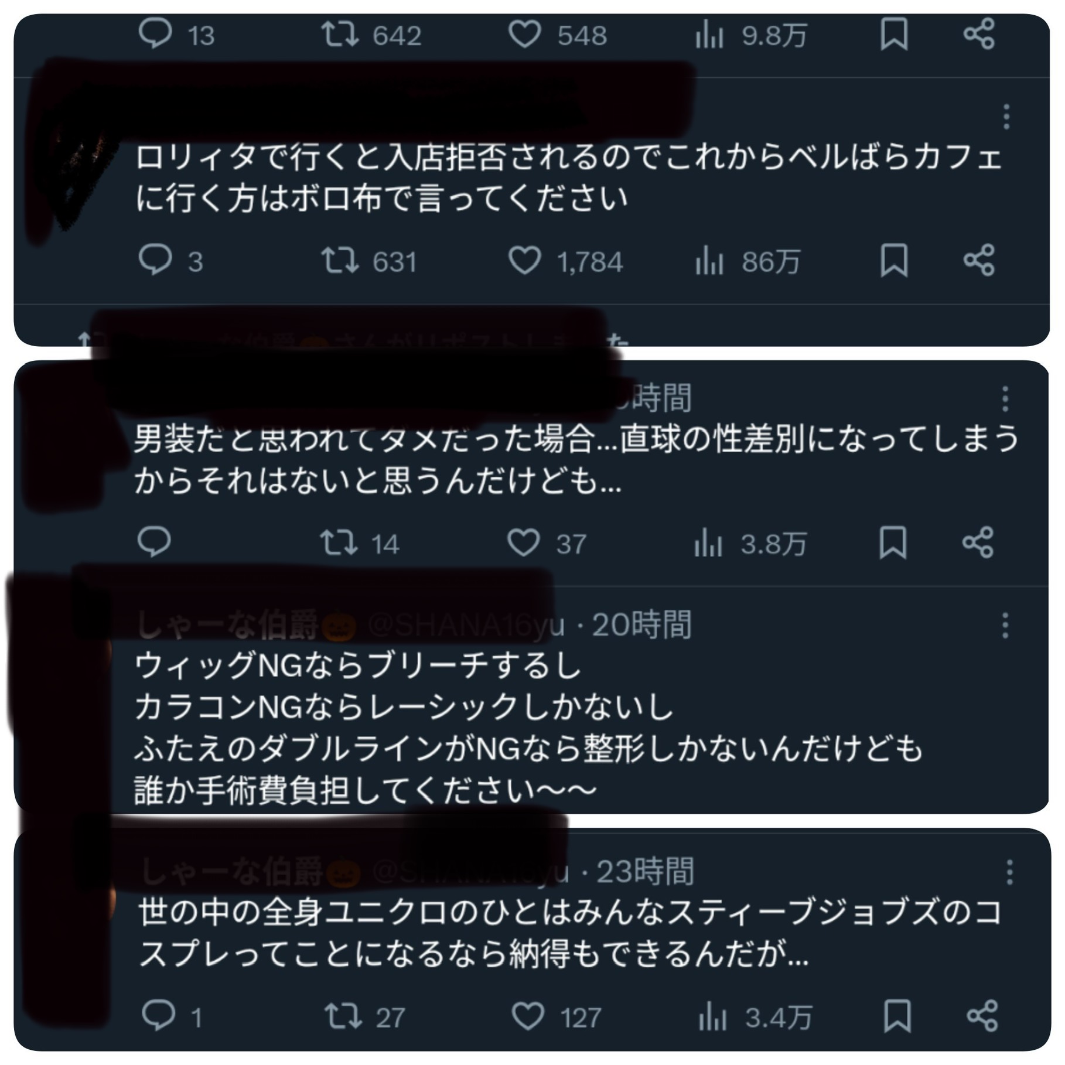The width and height of the screenshot is (1065, 1065).
Task: Open the ウィッグNG tweet text
Action: click(527, 728)
